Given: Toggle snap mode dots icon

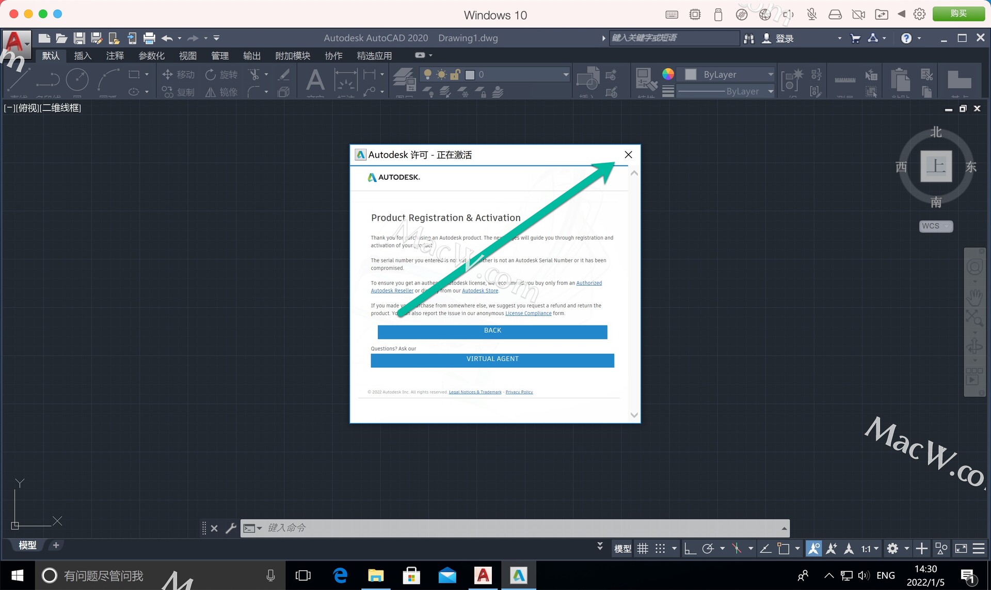Looking at the screenshot, I should 660,549.
